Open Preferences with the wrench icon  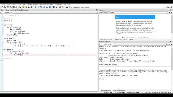coord(60,7)
